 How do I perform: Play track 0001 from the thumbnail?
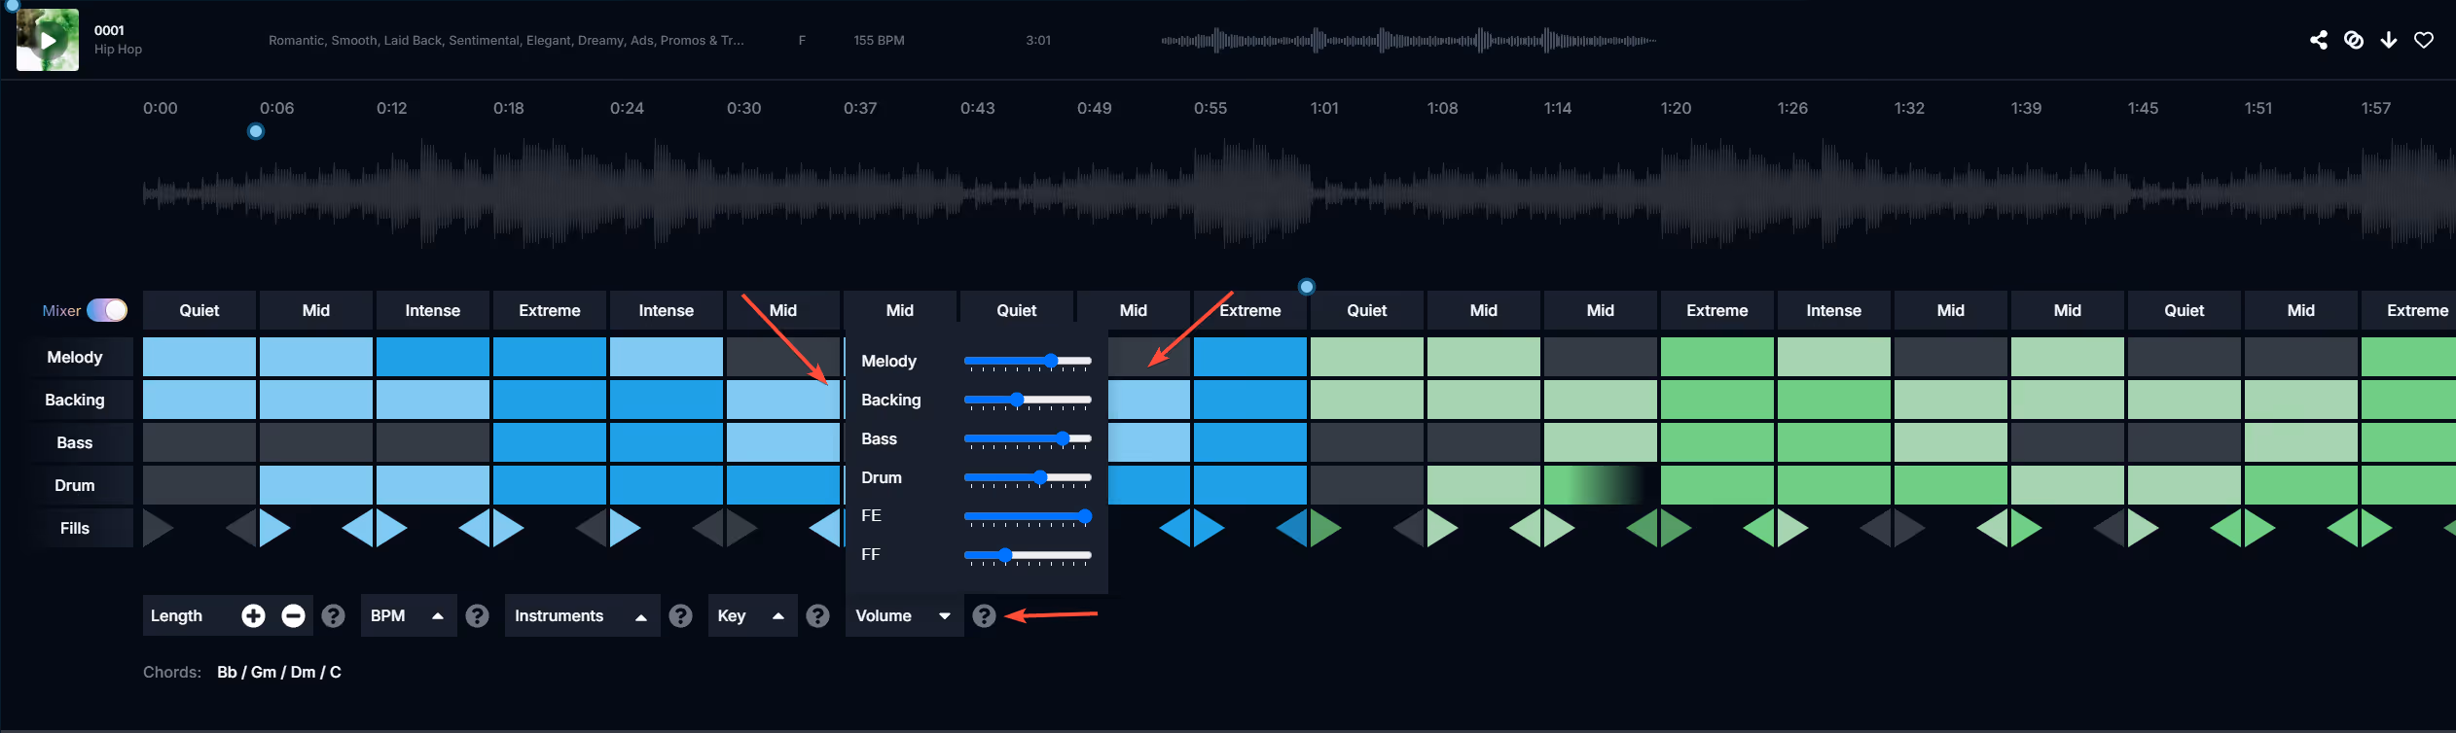pyautogui.click(x=47, y=40)
